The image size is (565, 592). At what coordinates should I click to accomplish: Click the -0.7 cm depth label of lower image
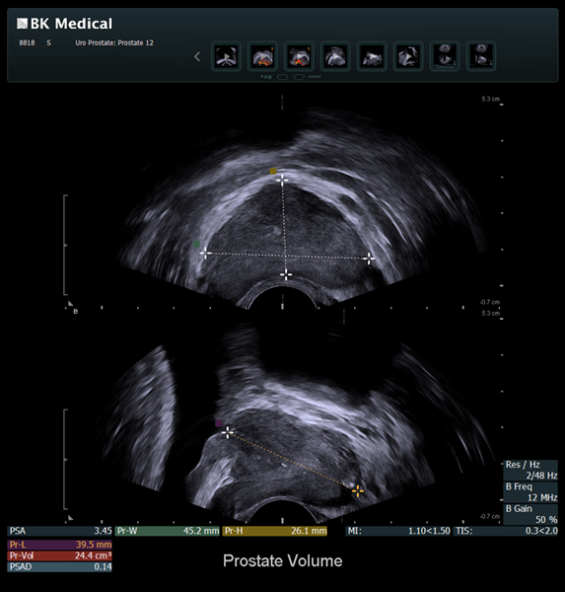(489, 516)
